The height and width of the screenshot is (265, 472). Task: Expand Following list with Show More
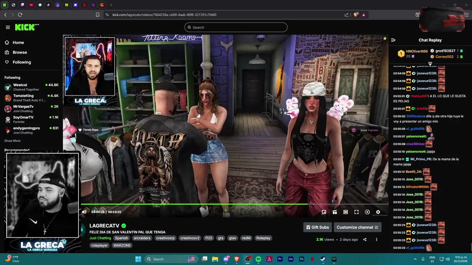[12, 141]
